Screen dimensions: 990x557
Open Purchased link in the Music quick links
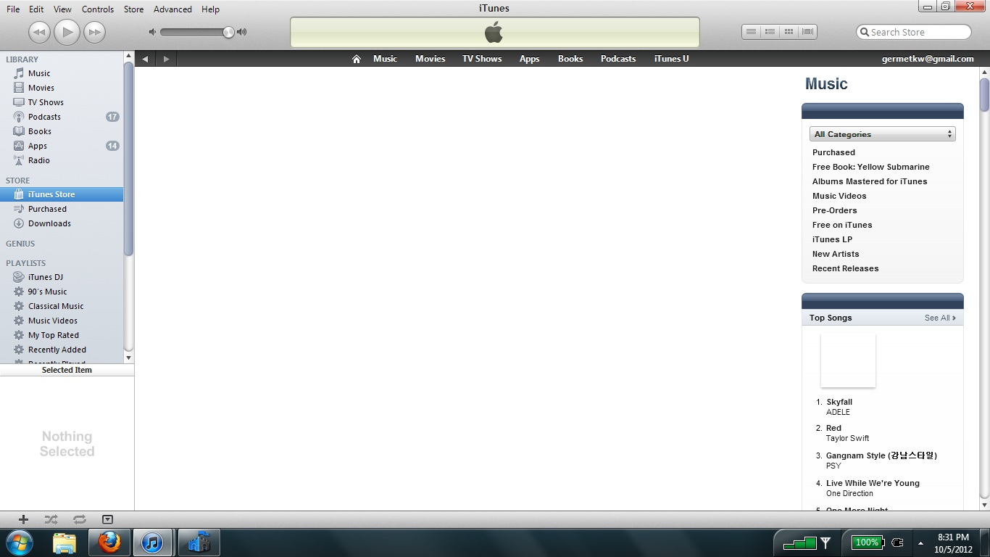(x=833, y=152)
